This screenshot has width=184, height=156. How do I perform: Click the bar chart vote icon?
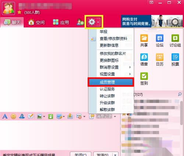tap(70, 116)
